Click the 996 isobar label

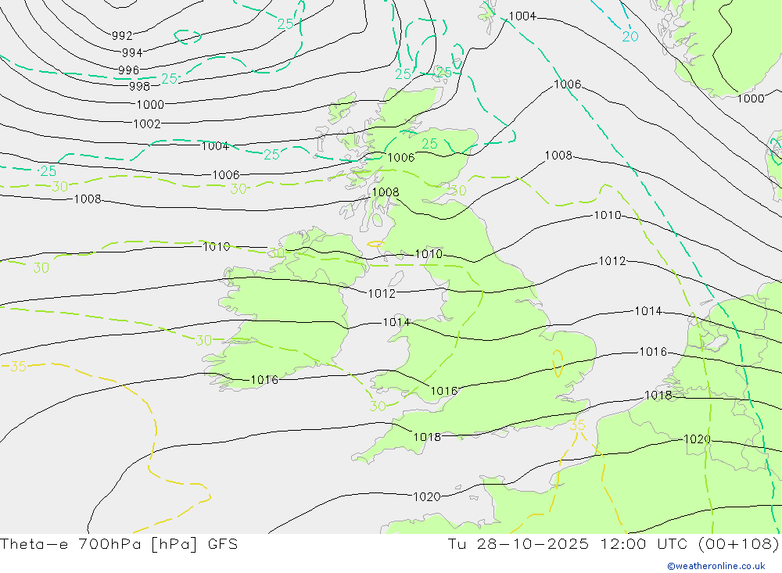coord(129,70)
